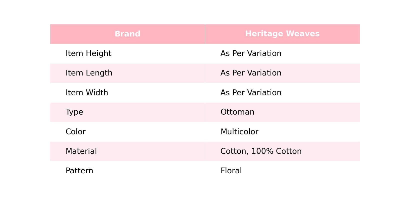
Task: Click the Brand header cell
Action: click(x=127, y=34)
